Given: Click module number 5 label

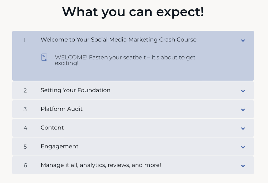Looking at the screenshot, I should (25, 147).
